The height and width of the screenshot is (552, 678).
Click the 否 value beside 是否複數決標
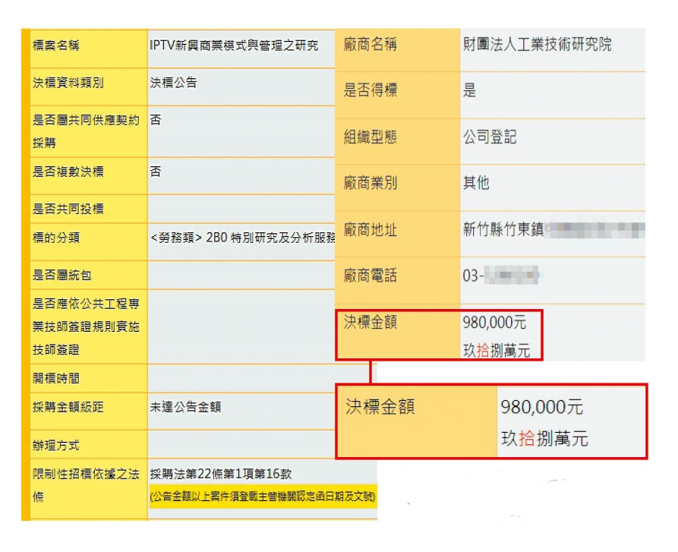[x=156, y=172]
